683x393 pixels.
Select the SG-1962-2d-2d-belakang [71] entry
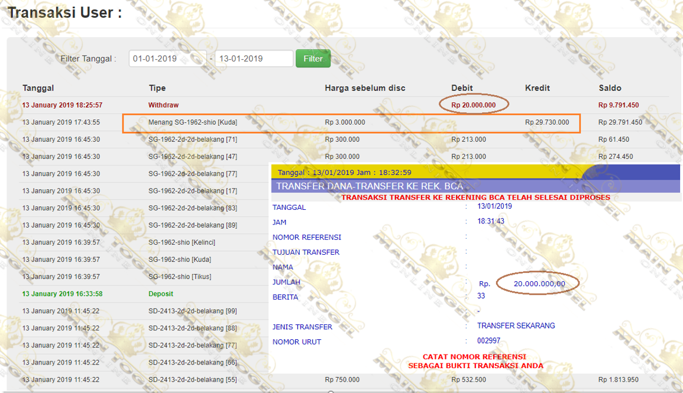coord(193,139)
